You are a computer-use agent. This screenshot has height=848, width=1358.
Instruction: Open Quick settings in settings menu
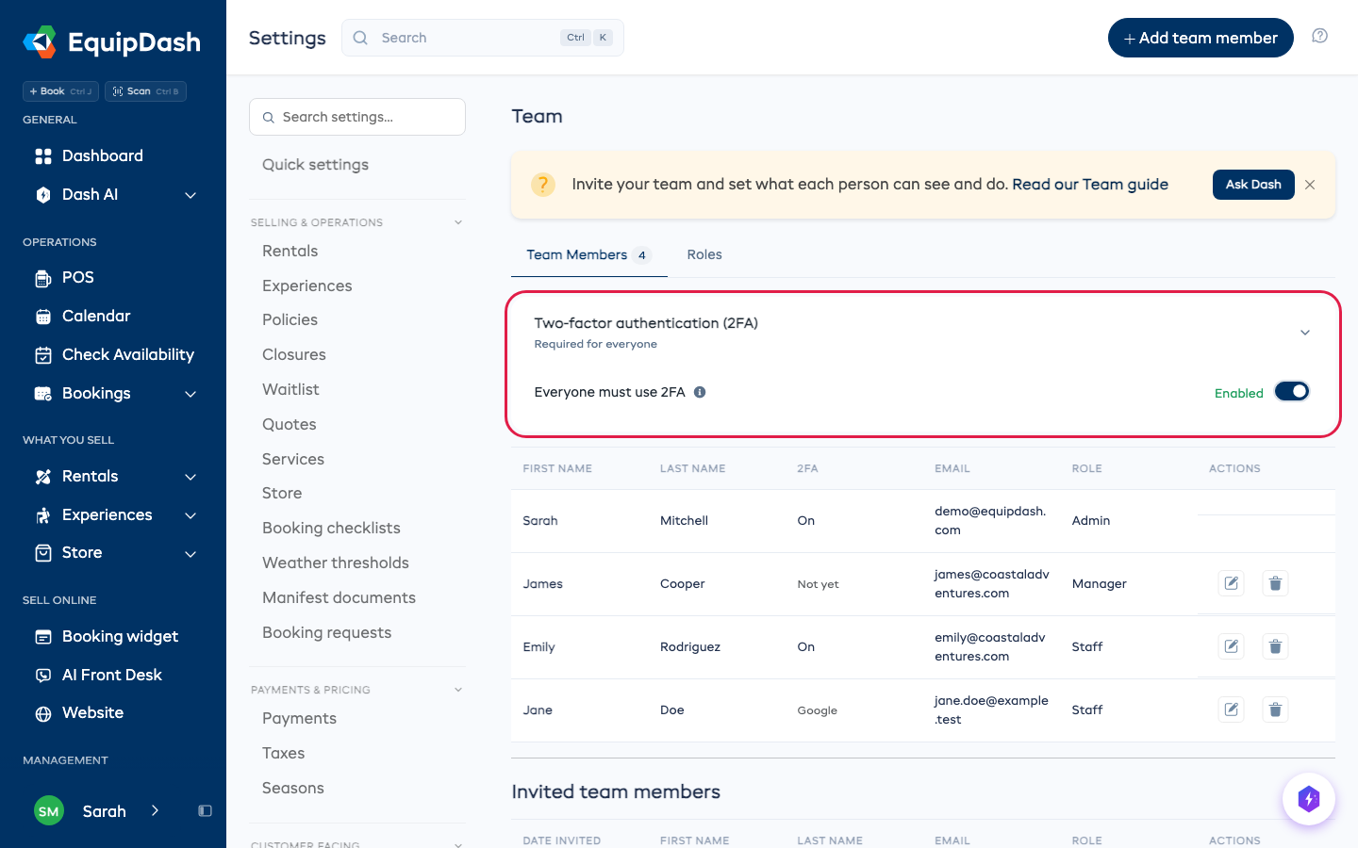(315, 165)
